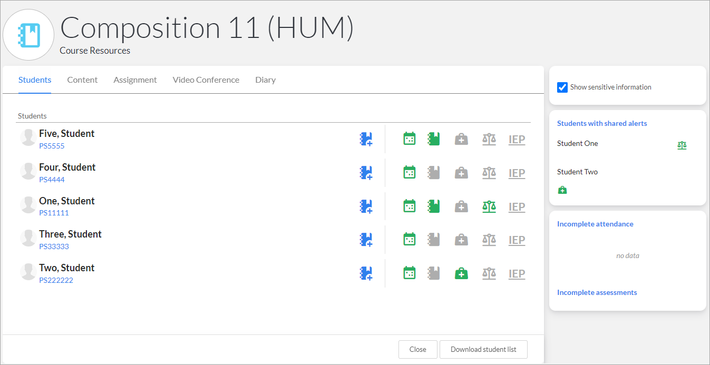Click Student Two in shared alerts

(x=577, y=172)
